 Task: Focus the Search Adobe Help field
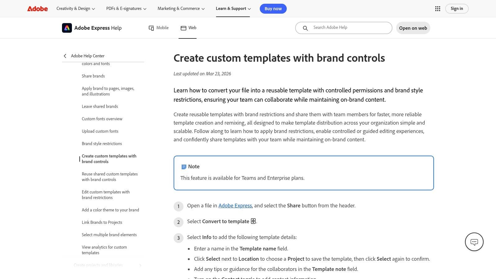(x=343, y=28)
